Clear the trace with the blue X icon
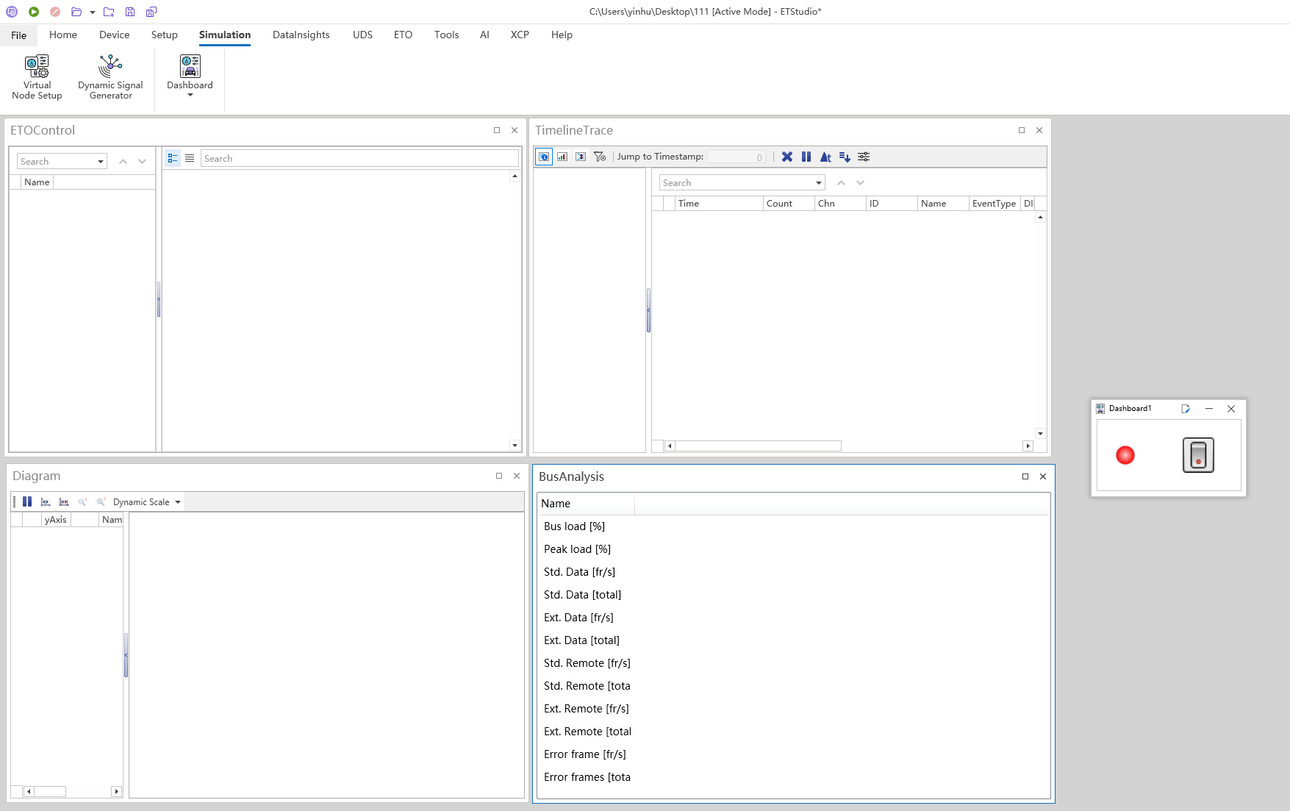The image size is (1290, 811). tap(787, 157)
